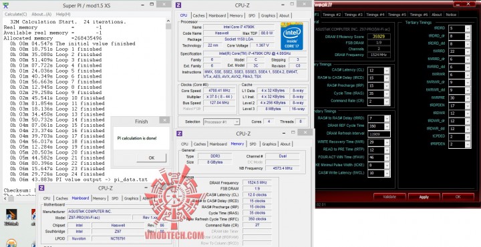Click DRAM Frequency value 1524.5 MHz in CPU-Z
This screenshot has width=481, height=247.
tap(257, 183)
